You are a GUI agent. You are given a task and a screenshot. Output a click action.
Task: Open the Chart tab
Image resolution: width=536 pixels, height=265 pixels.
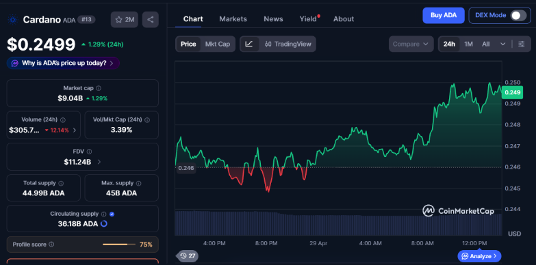(193, 18)
